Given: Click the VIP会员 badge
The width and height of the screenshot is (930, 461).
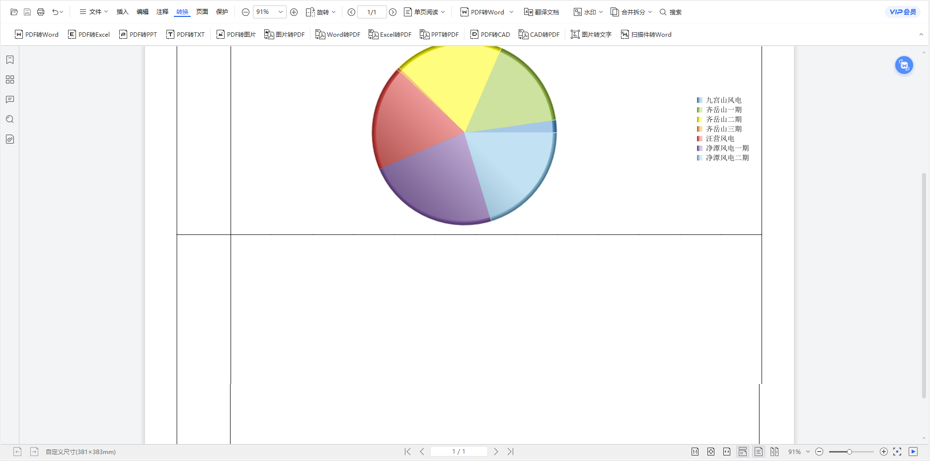Looking at the screenshot, I should tap(903, 12).
